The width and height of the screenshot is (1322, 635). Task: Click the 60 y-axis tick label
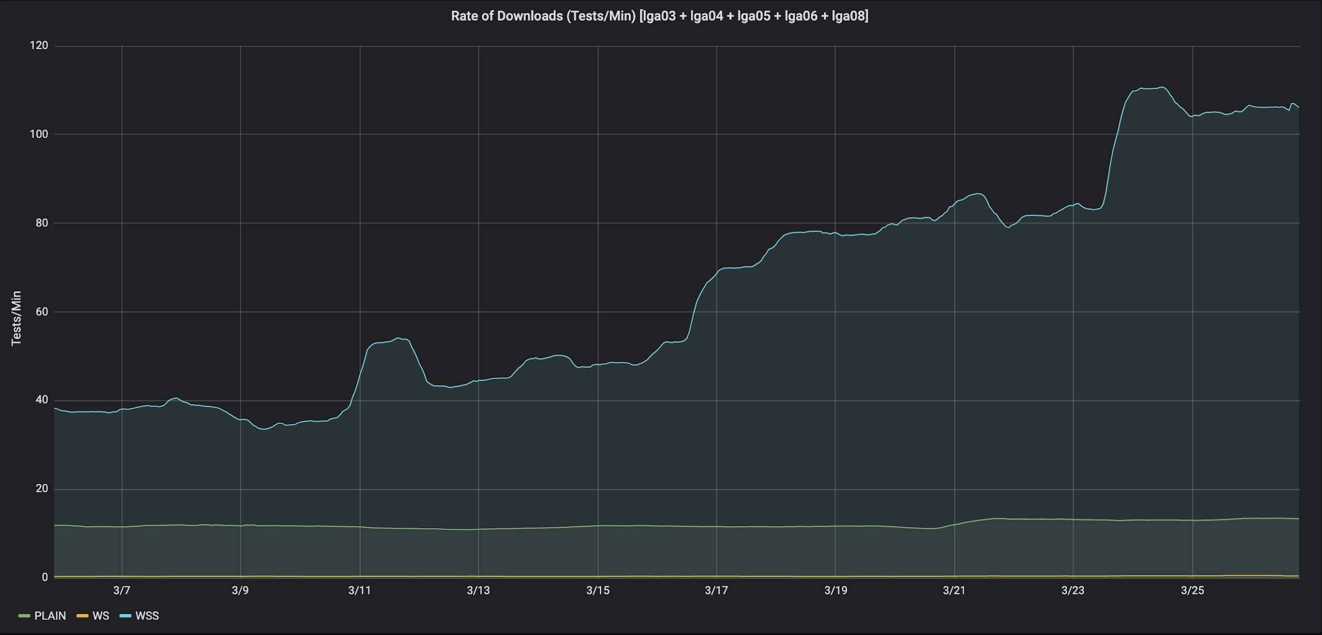coord(42,312)
